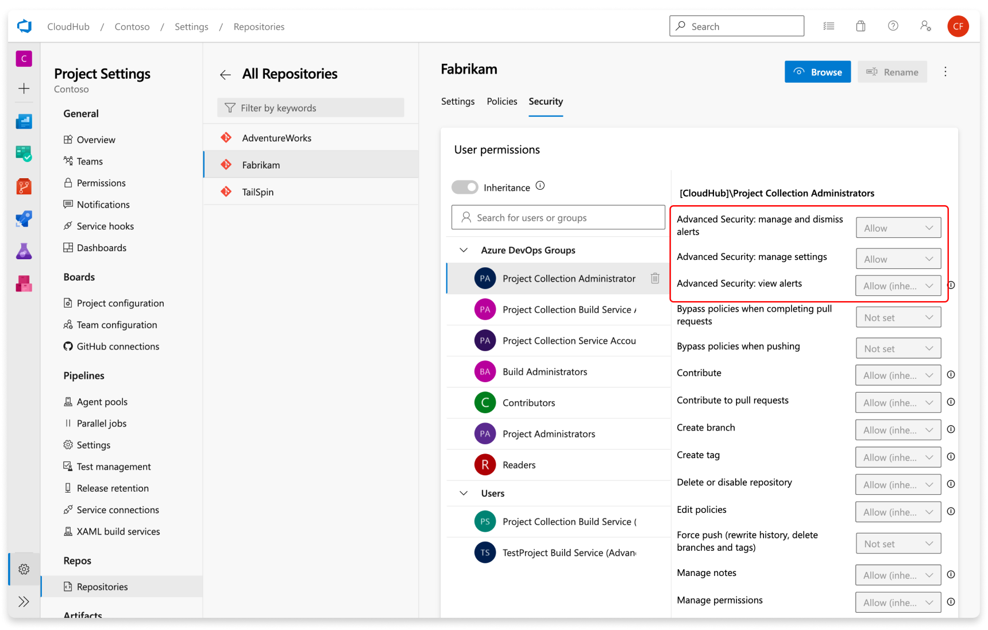Collapse the Users section
Screen dimensions: 988x630
464,493
